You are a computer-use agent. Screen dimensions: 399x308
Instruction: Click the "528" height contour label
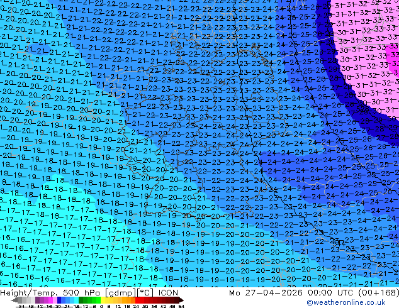pyautogui.click(x=362, y=109)
